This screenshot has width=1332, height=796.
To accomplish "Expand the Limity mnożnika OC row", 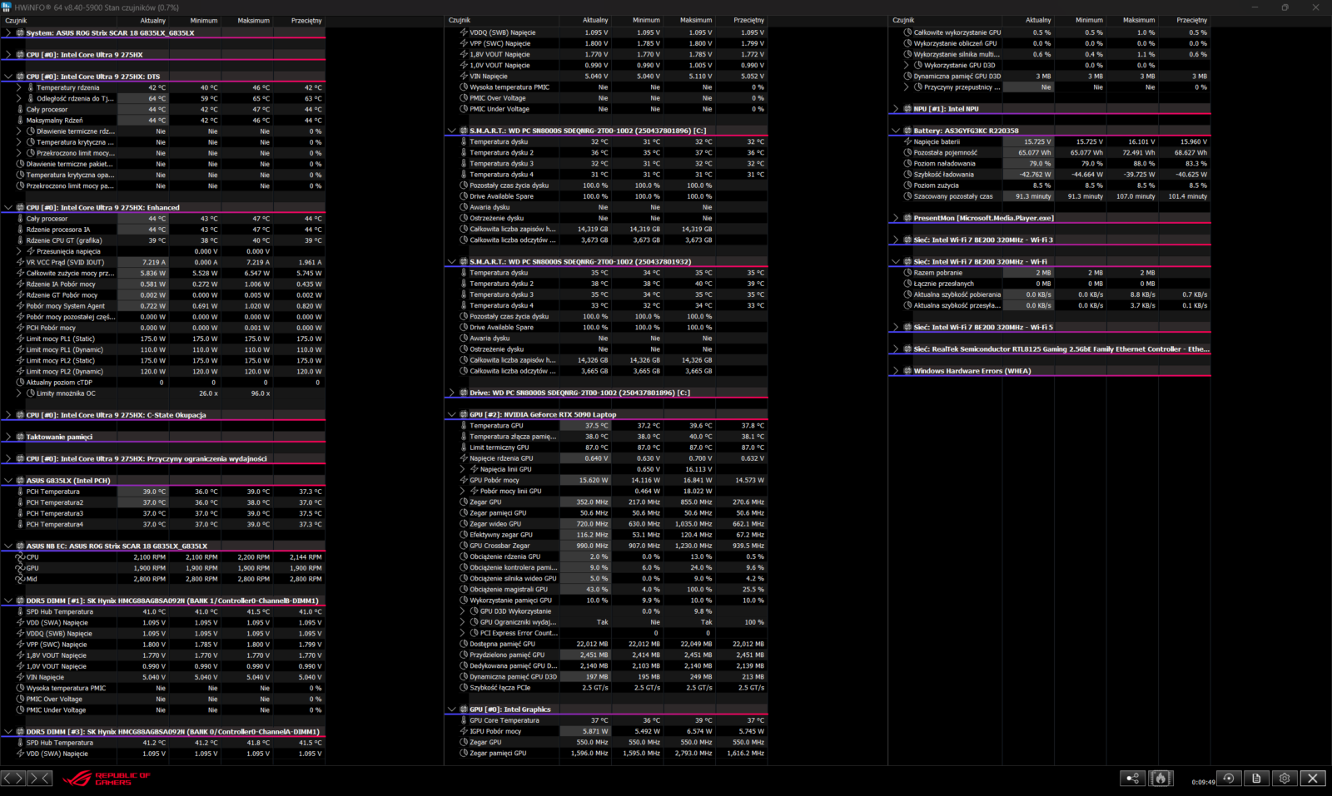I will point(19,393).
